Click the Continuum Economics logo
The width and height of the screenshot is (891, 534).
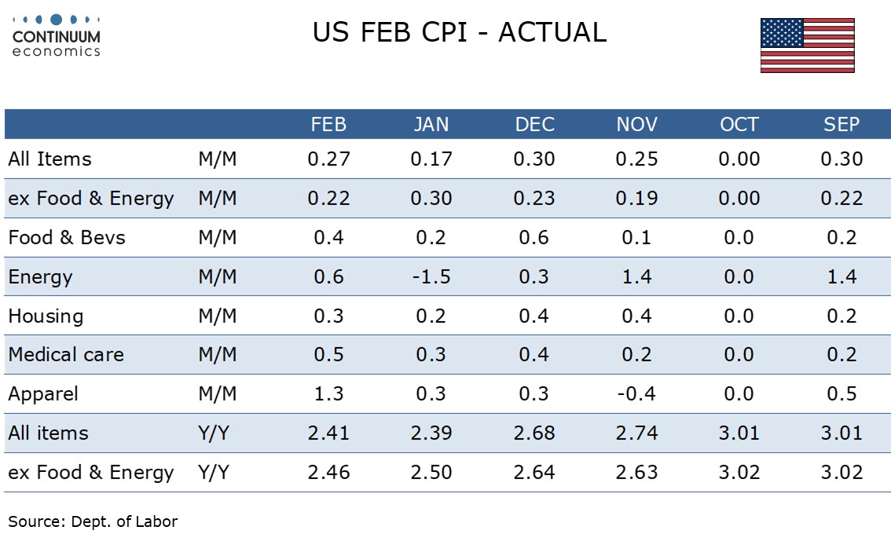pyautogui.click(x=57, y=35)
